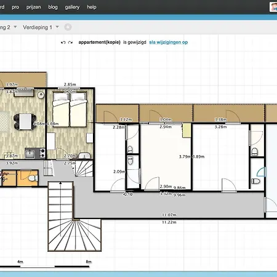The height and width of the screenshot is (277, 277).
Task: Select the double bed in bedroom
Action: coord(70,110)
